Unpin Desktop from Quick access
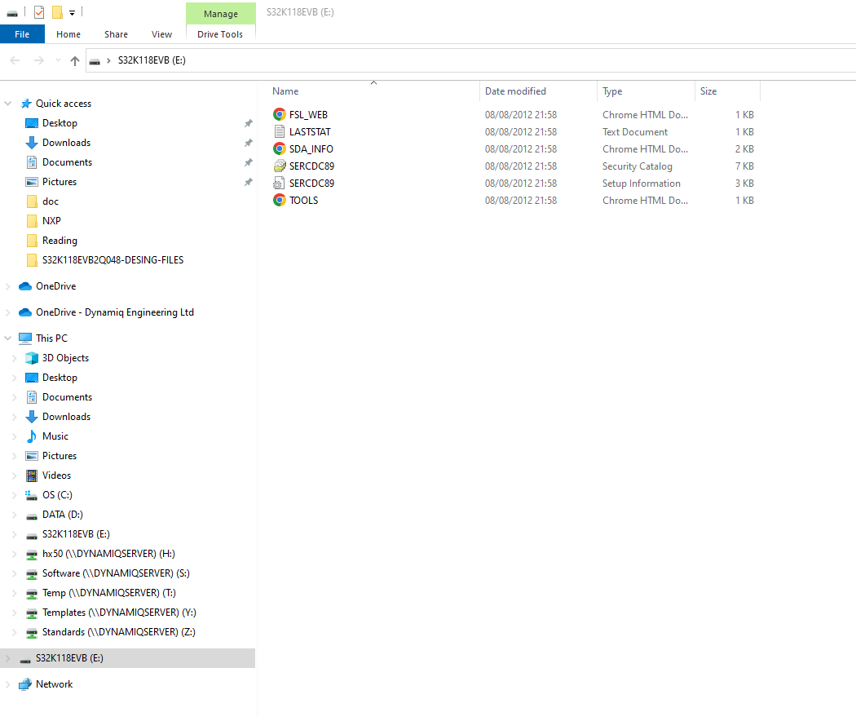 click(x=249, y=122)
